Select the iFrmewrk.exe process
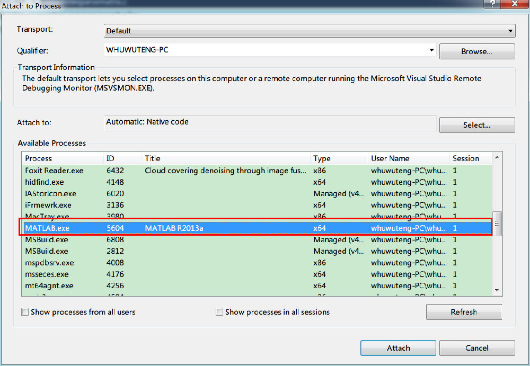530x366 pixels. (x=257, y=205)
